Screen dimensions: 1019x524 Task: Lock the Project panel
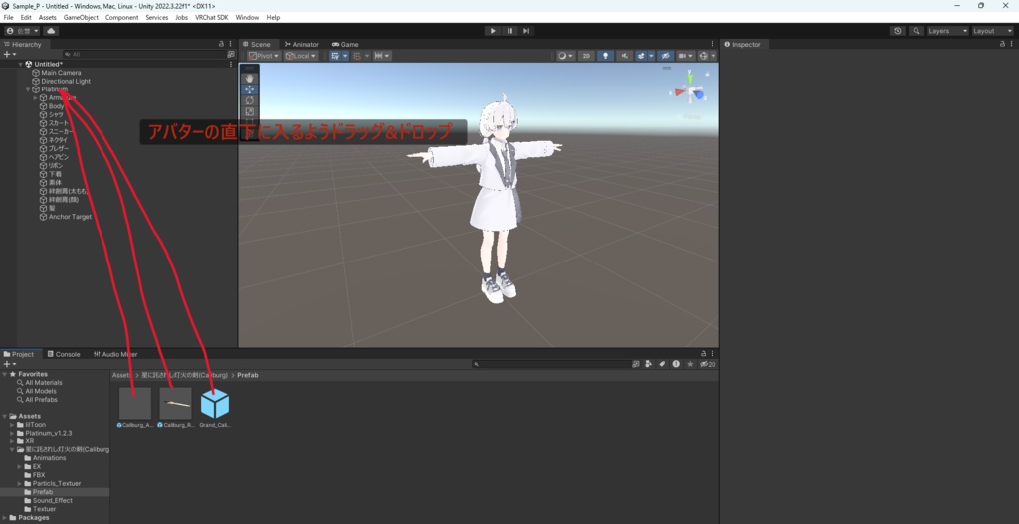[703, 354]
